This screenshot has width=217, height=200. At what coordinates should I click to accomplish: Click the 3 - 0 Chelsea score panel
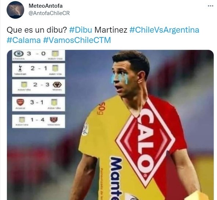pyautogui.click(x=38, y=55)
